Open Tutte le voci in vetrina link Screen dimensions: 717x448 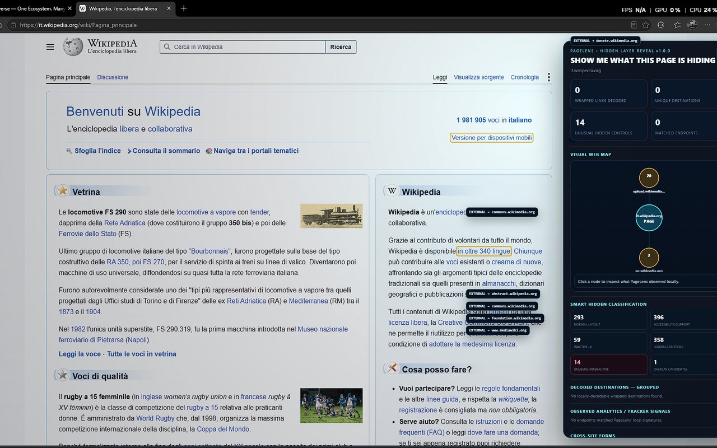click(142, 354)
